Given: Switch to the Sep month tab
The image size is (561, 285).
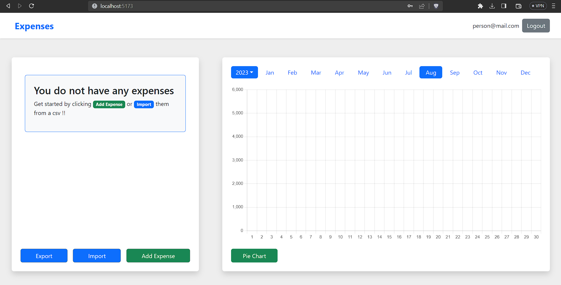Looking at the screenshot, I should 455,72.
